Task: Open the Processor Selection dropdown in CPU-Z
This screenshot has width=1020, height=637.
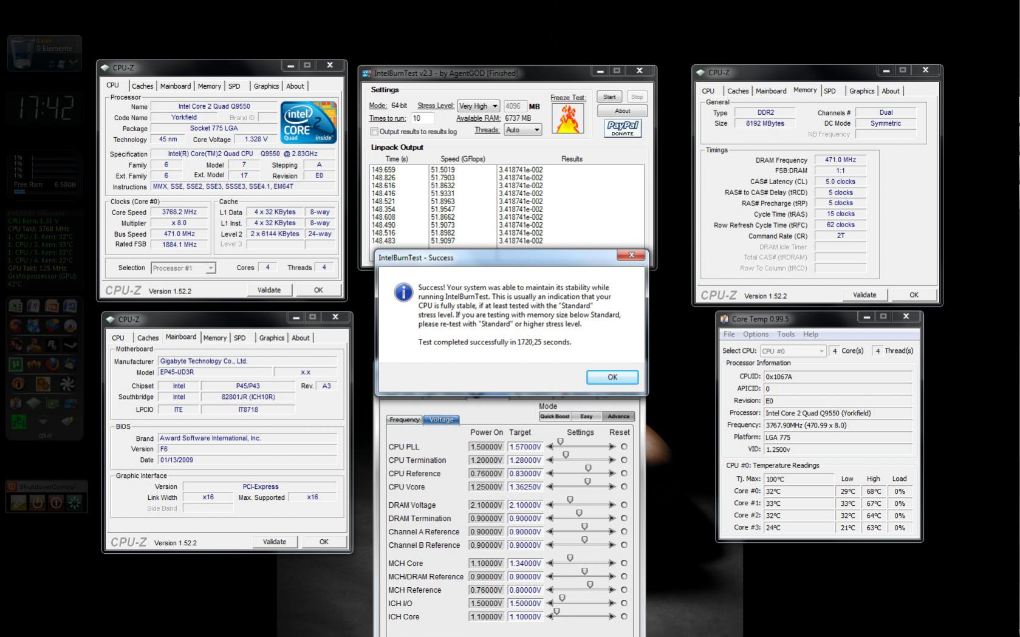Action: (x=183, y=268)
